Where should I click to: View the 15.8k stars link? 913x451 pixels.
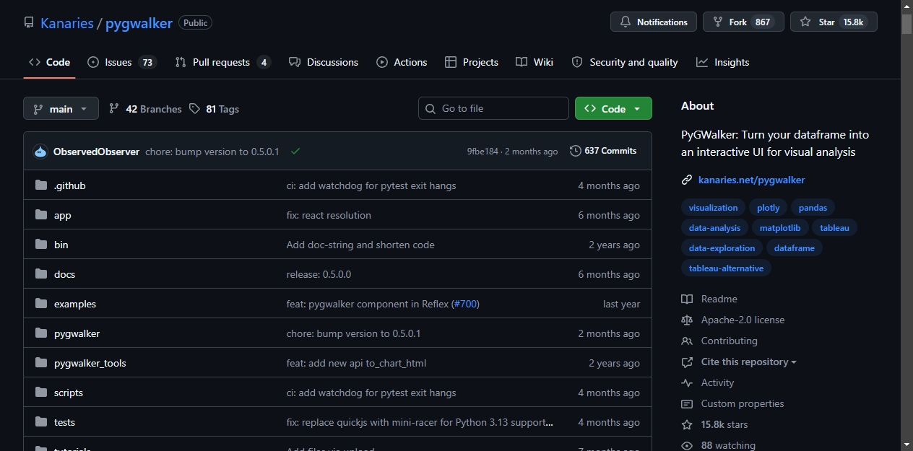[x=715, y=424]
